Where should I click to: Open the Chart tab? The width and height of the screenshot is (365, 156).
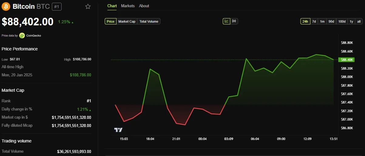[x=112, y=6]
